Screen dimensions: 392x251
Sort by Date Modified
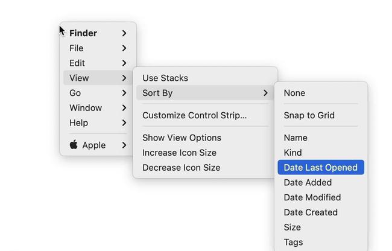coord(312,197)
